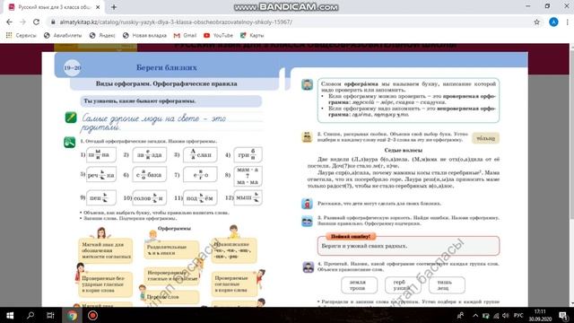Image resolution: width=574 pixels, height=323 pixels.
Task: Click the тишь лещ word box
Action: point(447,285)
